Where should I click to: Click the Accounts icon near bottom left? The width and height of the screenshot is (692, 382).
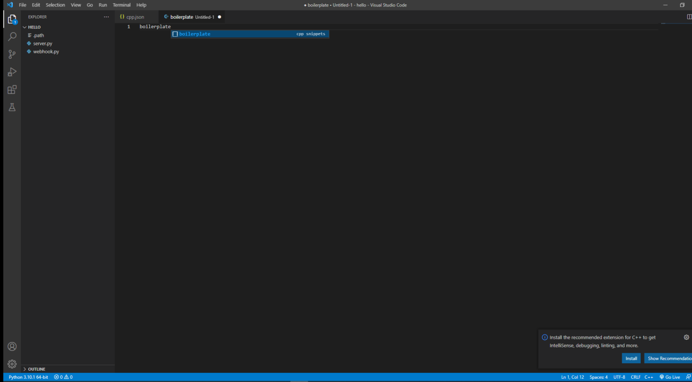pyautogui.click(x=11, y=346)
